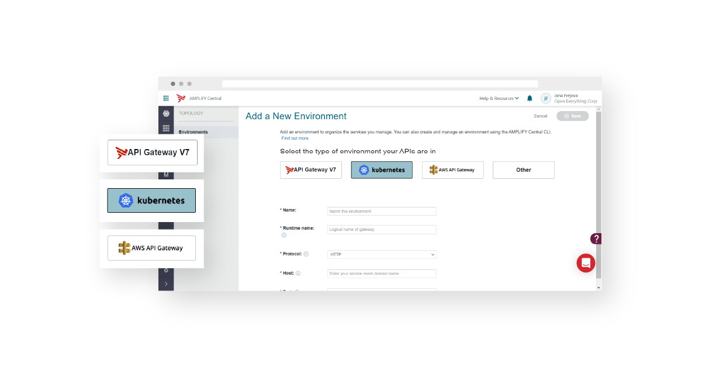Choose API Gateway V7 under 'Select the type'
The height and width of the screenshot is (367, 702).
point(311,169)
